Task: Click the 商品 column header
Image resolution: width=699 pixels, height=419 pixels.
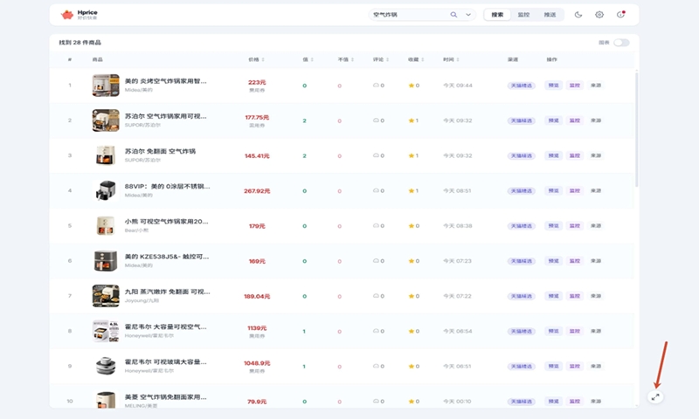Action: coord(97,59)
